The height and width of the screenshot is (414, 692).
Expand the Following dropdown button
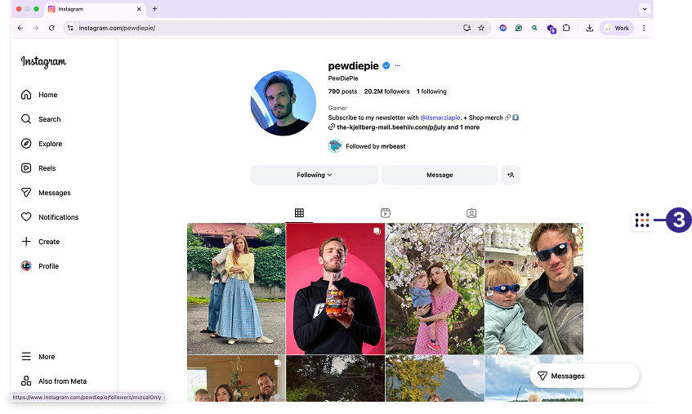[x=315, y=175]
